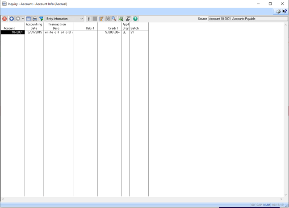Click the Debit column header

(x=90, y=28)
